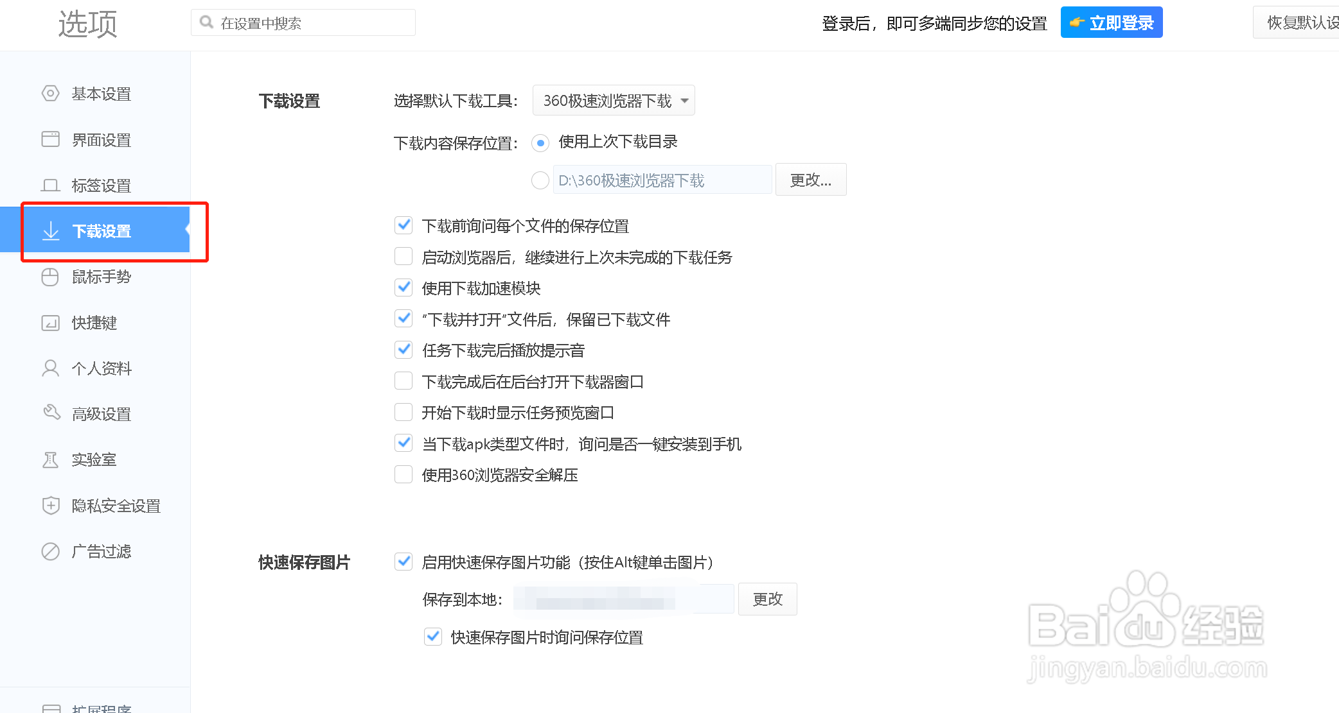Open 快捷键 via keyboard icon

[51, 323]
